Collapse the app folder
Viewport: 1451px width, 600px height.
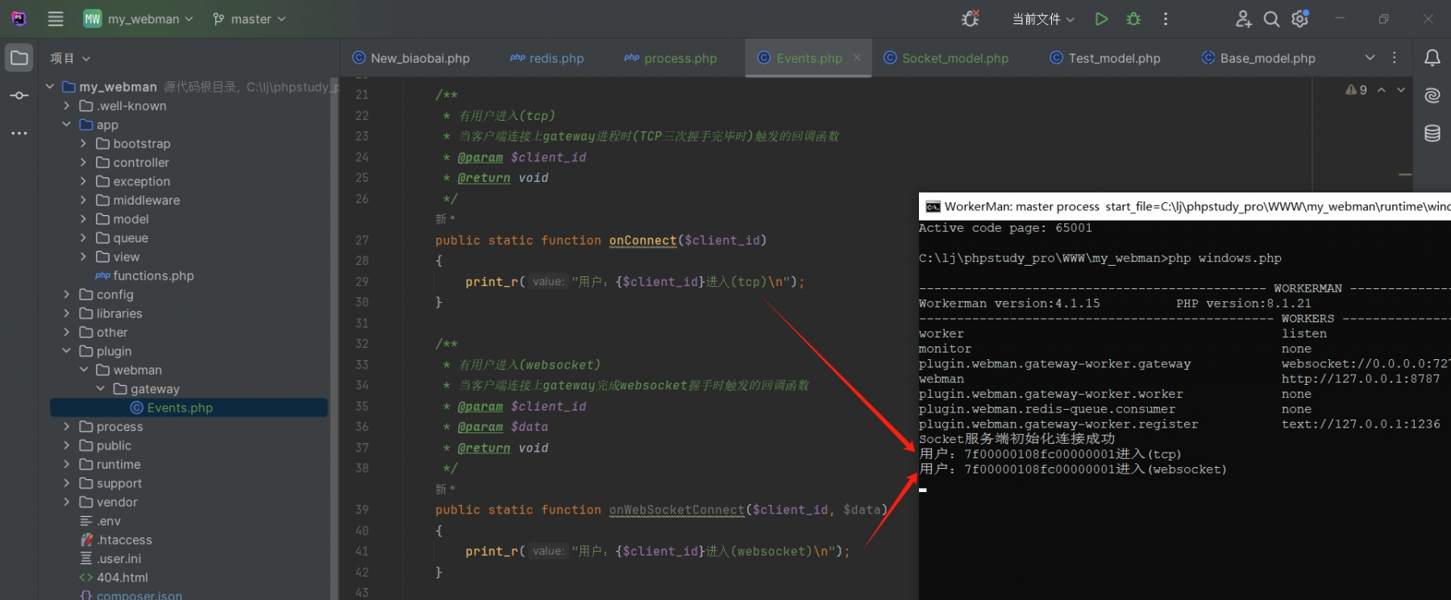(x=67, y=124)
